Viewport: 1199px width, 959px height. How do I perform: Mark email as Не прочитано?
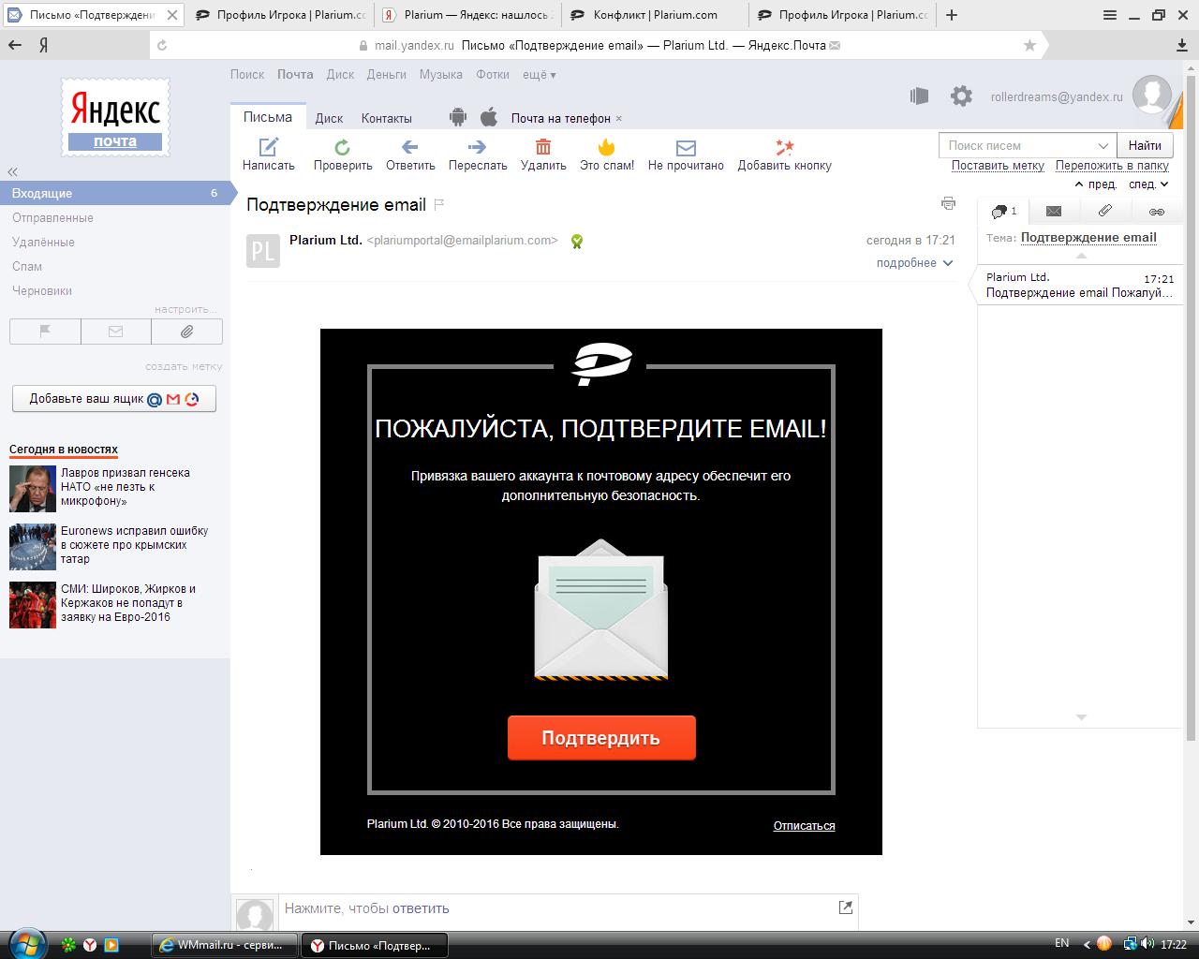click(x=686, y=147)
